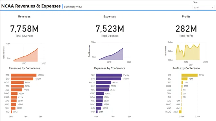Click the CUSA expenses bar labeled 398M
The width and height of the screenshot is (216, 121).
(100, 97)
